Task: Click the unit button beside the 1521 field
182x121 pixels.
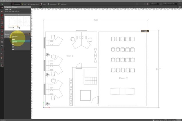Action: pyautogui.click(x=148, y=31)
